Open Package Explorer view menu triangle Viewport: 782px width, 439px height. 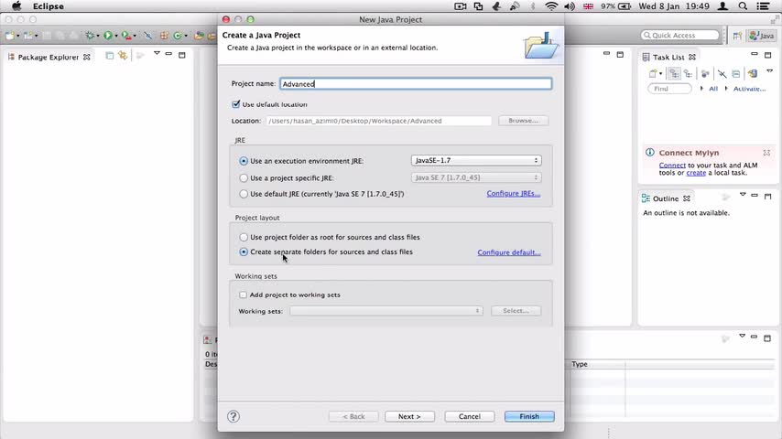pos(157,53)
